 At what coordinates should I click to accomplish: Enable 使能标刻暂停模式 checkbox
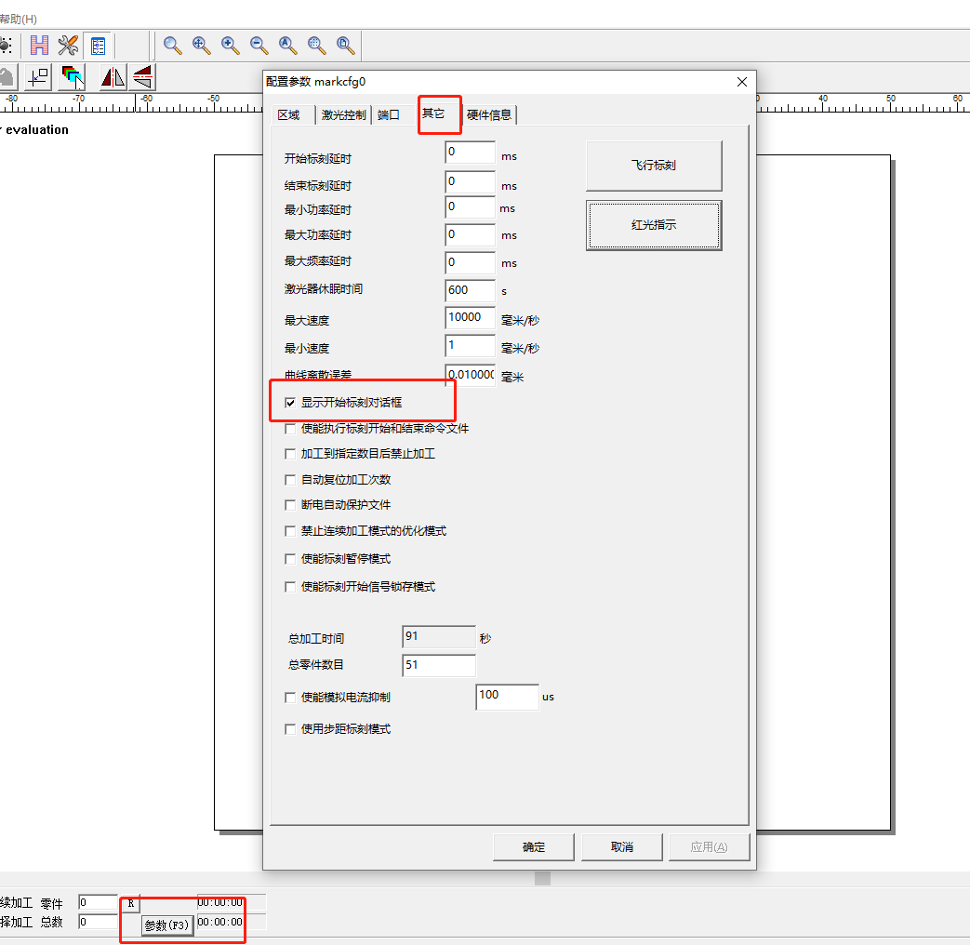point(290,559)
